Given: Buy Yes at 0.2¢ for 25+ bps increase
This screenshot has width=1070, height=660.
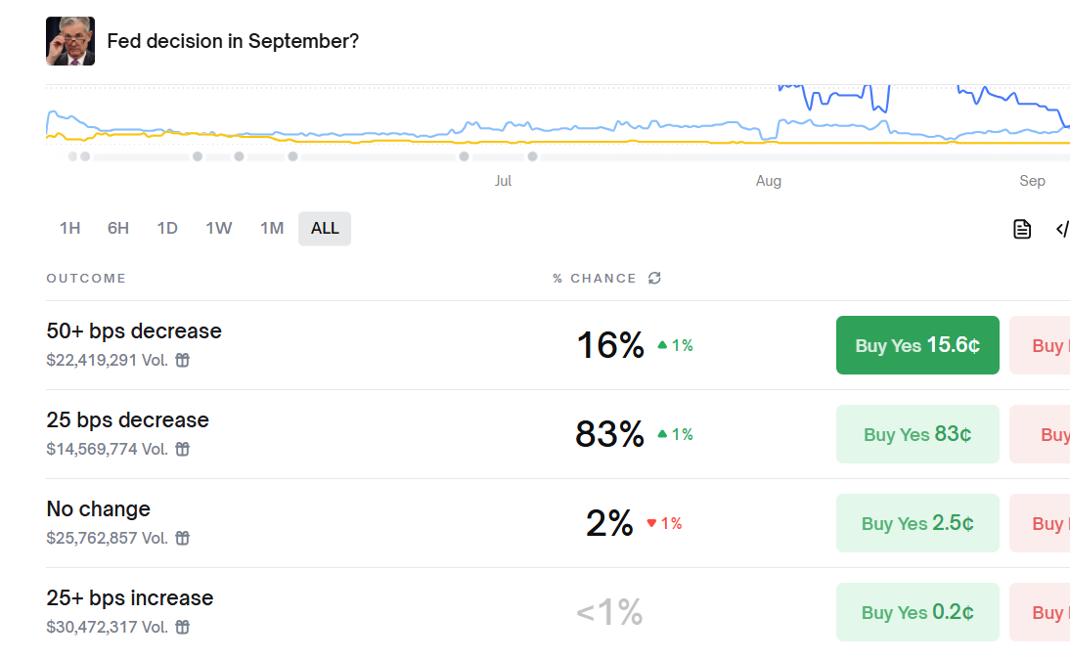Looking at the screenshot, I should [x=917, y=612].
